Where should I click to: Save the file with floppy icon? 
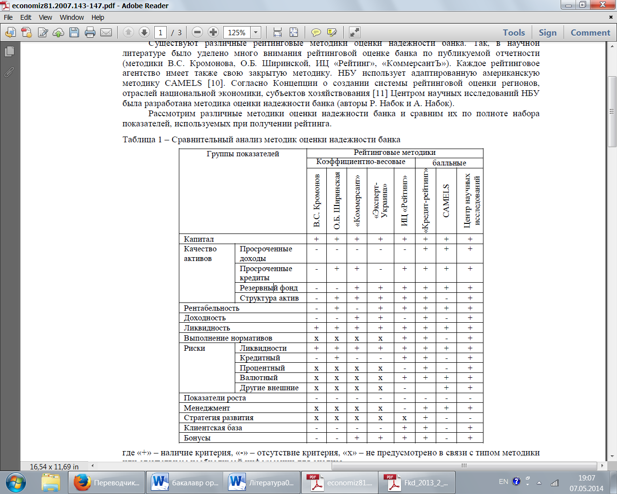coord(74,32)
